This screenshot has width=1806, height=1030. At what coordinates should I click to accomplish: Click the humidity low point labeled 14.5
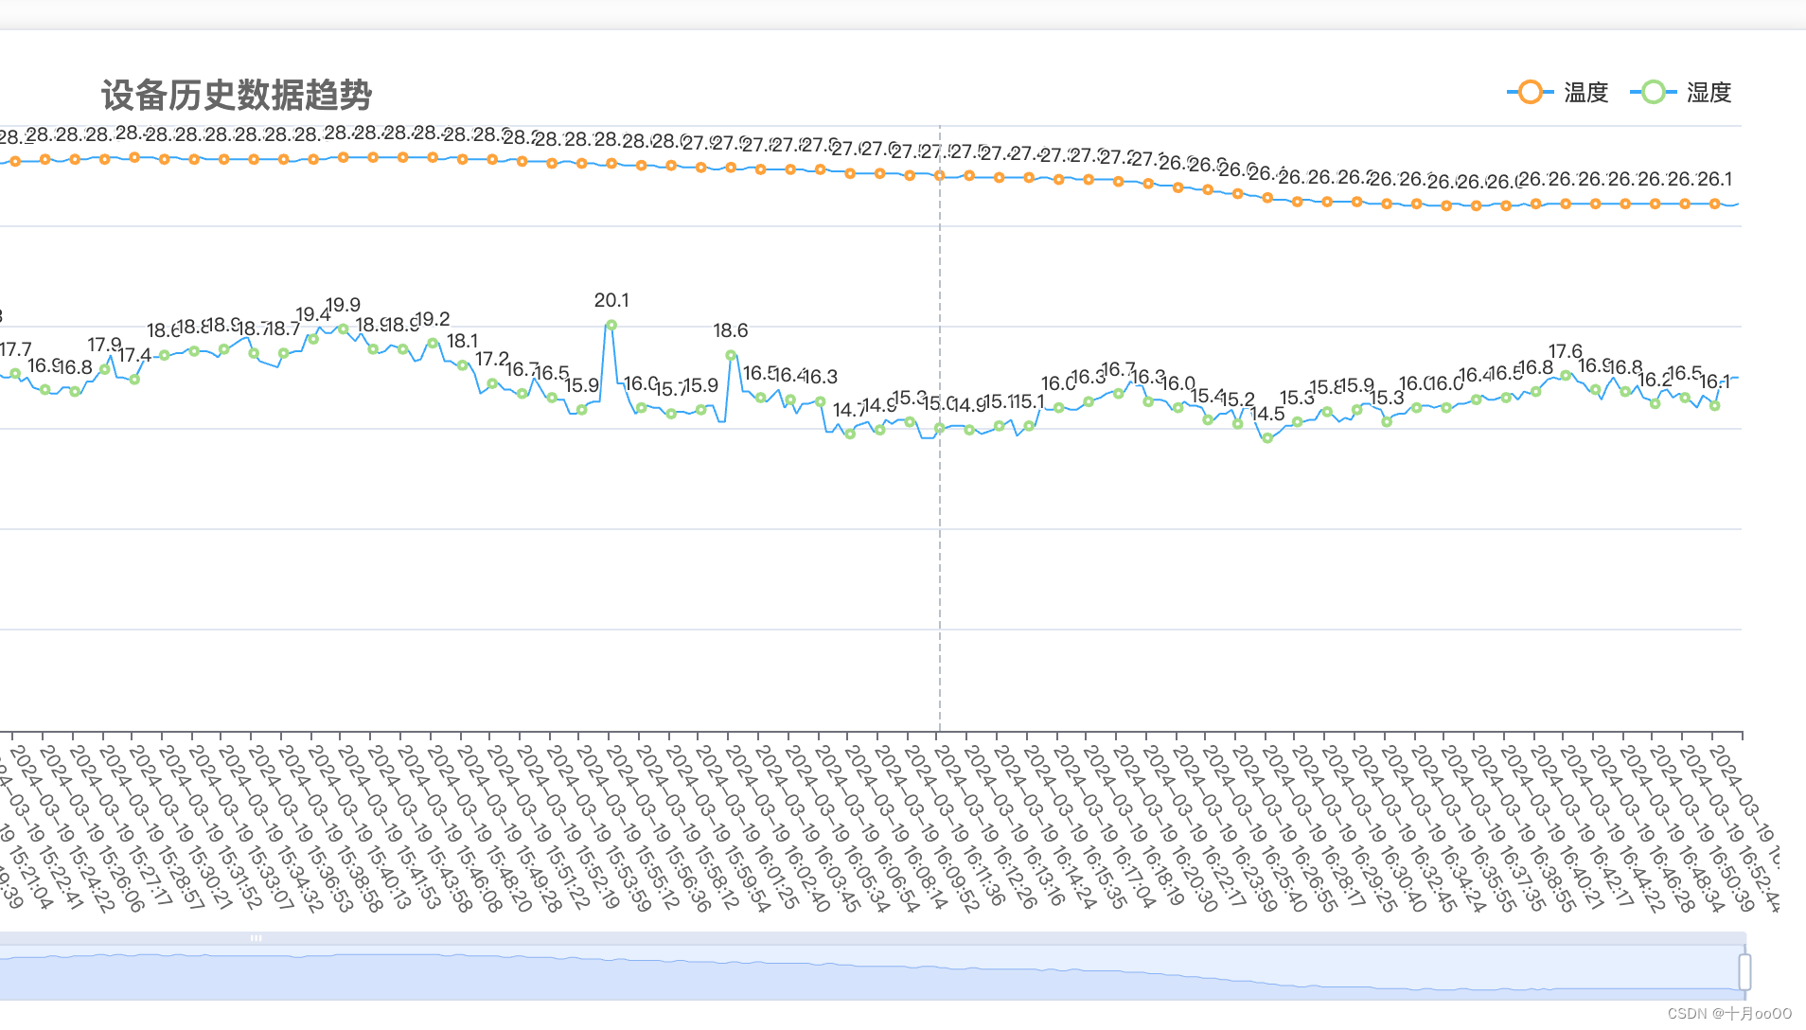coord(1266,438)
